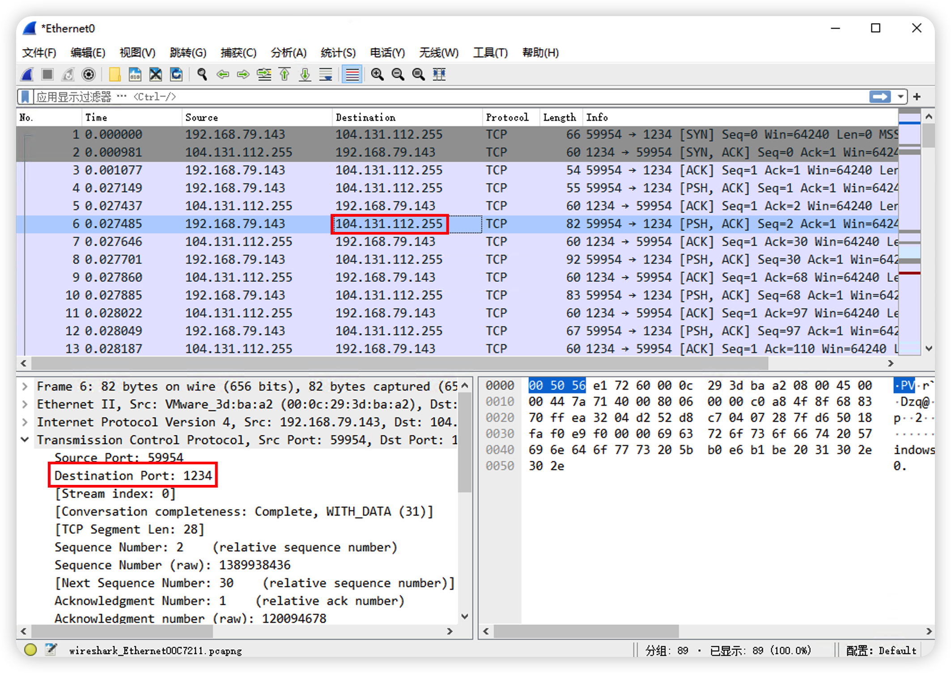Zoom out on packet text
Screen dimensions: 951x673
(398, 74)
